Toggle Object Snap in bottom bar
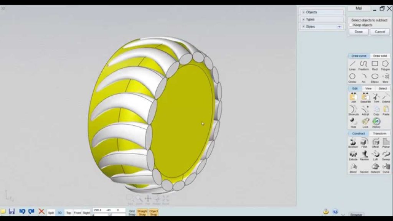 pyautogui.click(x=154, y=212)
